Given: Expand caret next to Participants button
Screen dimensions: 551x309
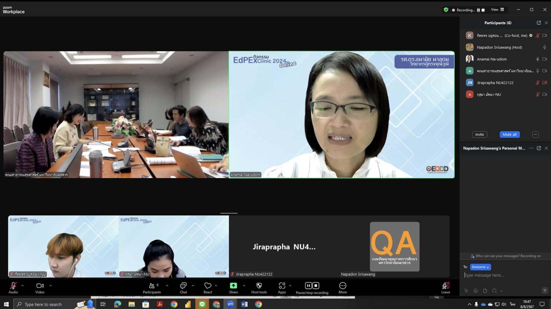Looking at the screenshot, I should pos(167,285).
